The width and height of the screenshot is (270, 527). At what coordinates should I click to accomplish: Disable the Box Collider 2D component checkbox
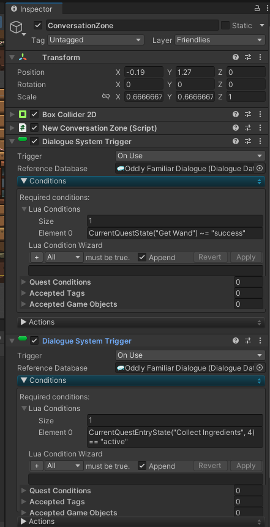click(x=34, y=115)
